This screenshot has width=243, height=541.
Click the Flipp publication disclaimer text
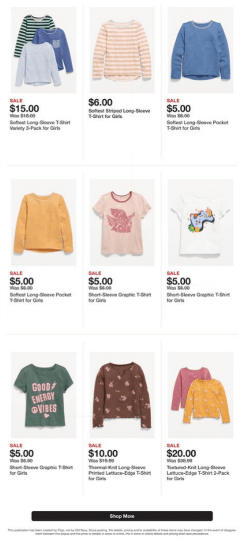pos(122,532)
